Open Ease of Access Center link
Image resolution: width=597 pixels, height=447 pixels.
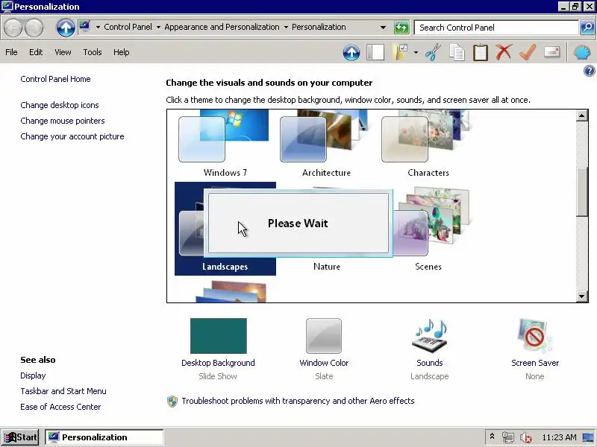(60, 407)
